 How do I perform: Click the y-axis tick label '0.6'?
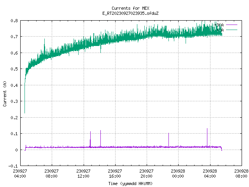pos(14,53)
